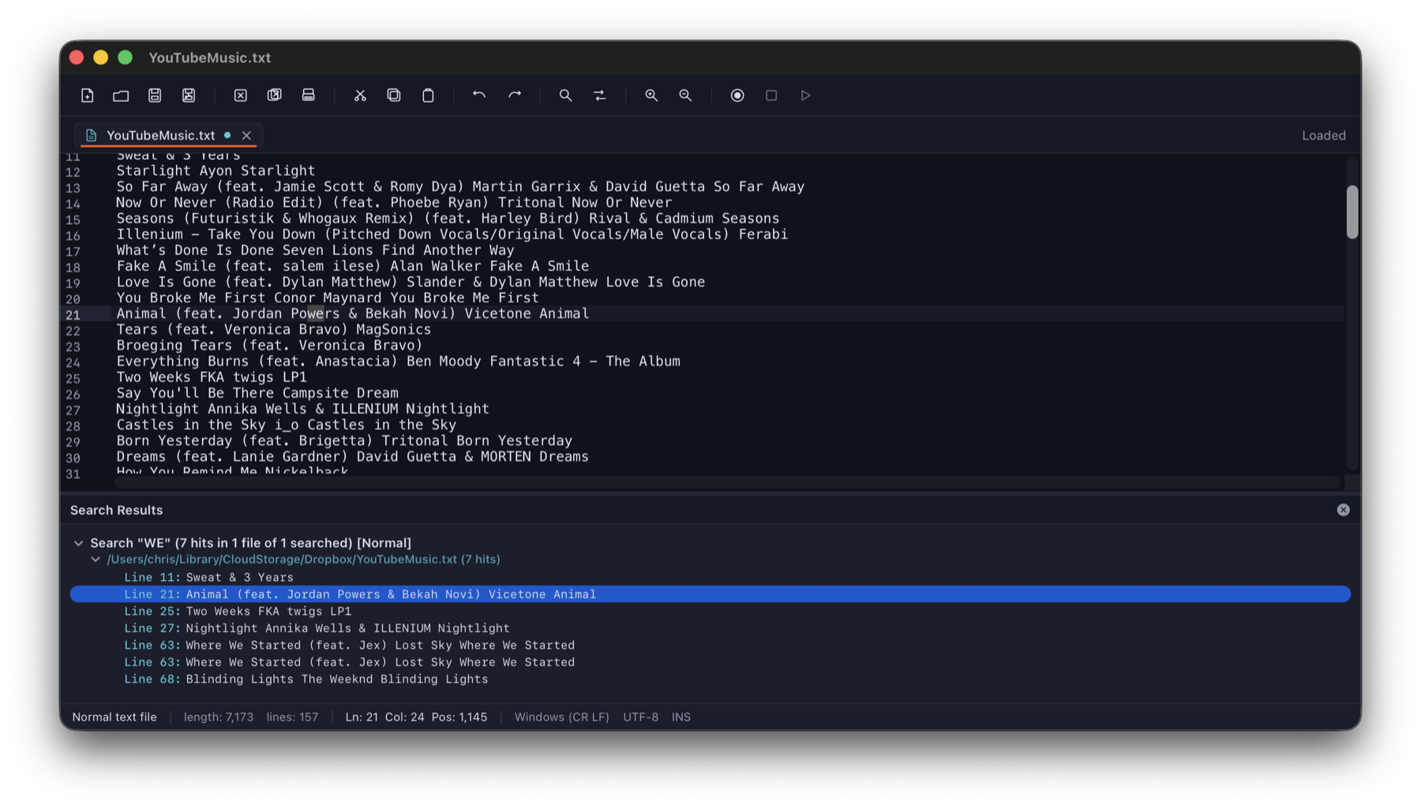Collapse the Search "WE" results group

click(x=78, y=543)
